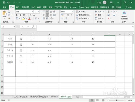The width and height of the screenshot is (135, 102).
Task: Open the Sort and Filter tool
Action: [114, 12]
